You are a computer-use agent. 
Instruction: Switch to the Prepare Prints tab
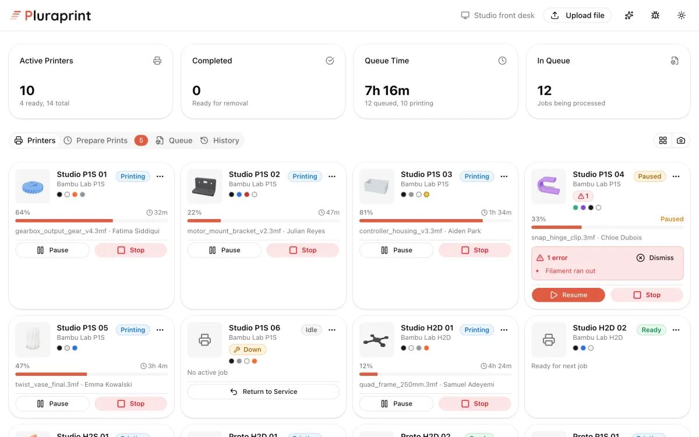click(x=96, y=140)
